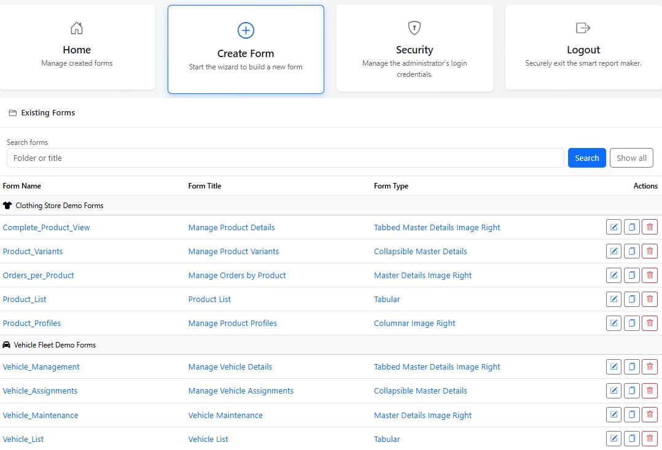Image resolution: width=662 pixels, height=450 pixels.
Task: Open the Vehicle_List form name link
Action: coord(23,440)
